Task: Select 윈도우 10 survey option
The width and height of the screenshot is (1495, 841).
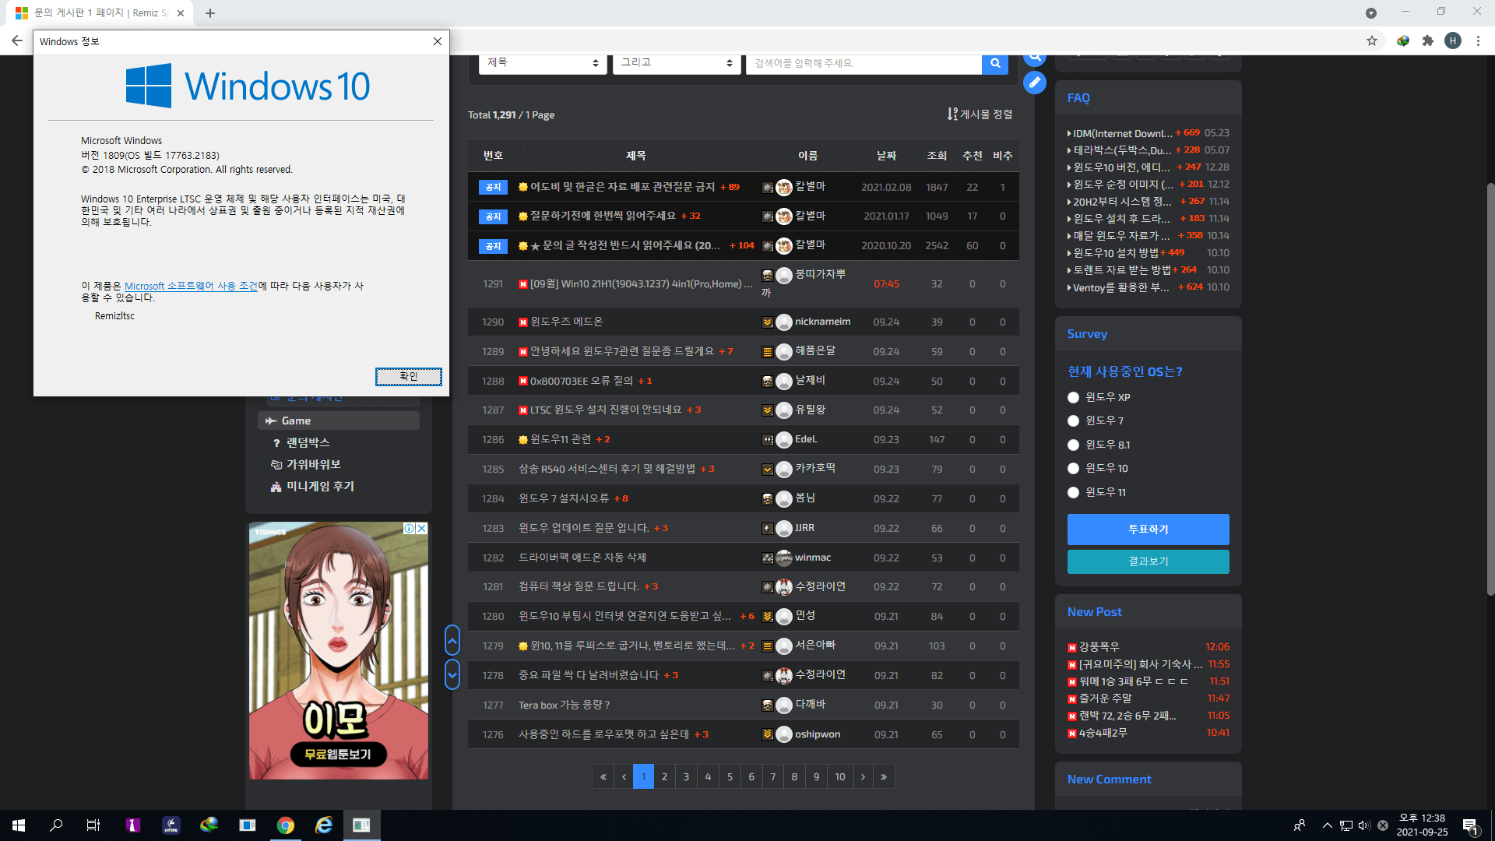Action: point(1073,468)
